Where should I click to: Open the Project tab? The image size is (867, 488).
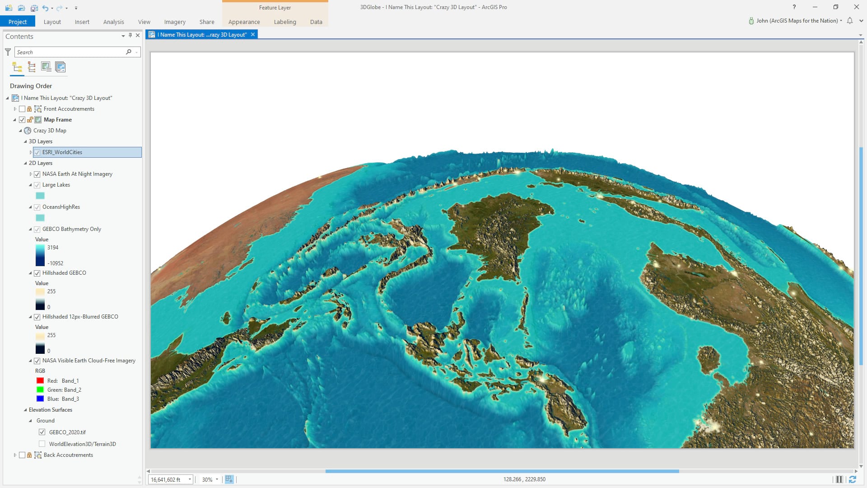(18, 22)
